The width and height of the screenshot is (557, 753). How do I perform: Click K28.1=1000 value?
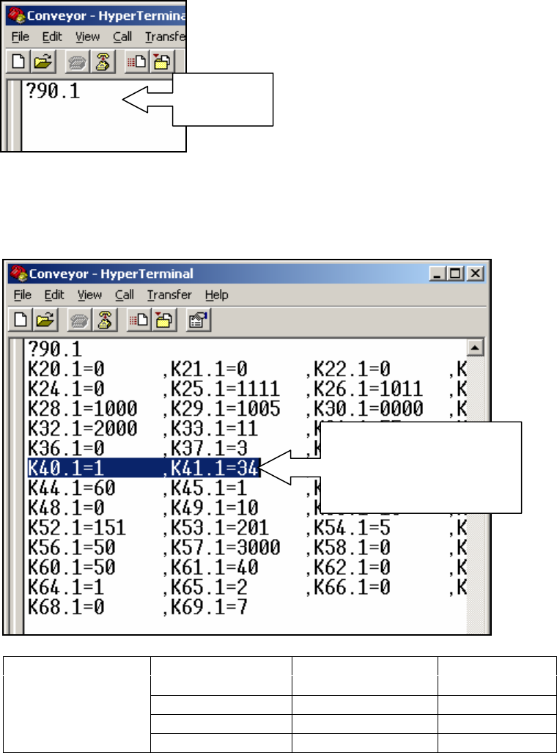[x=83, y=408]
